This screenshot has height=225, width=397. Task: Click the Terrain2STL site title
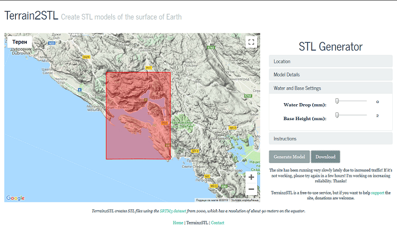pyautogui.click(x=31, y=16)
